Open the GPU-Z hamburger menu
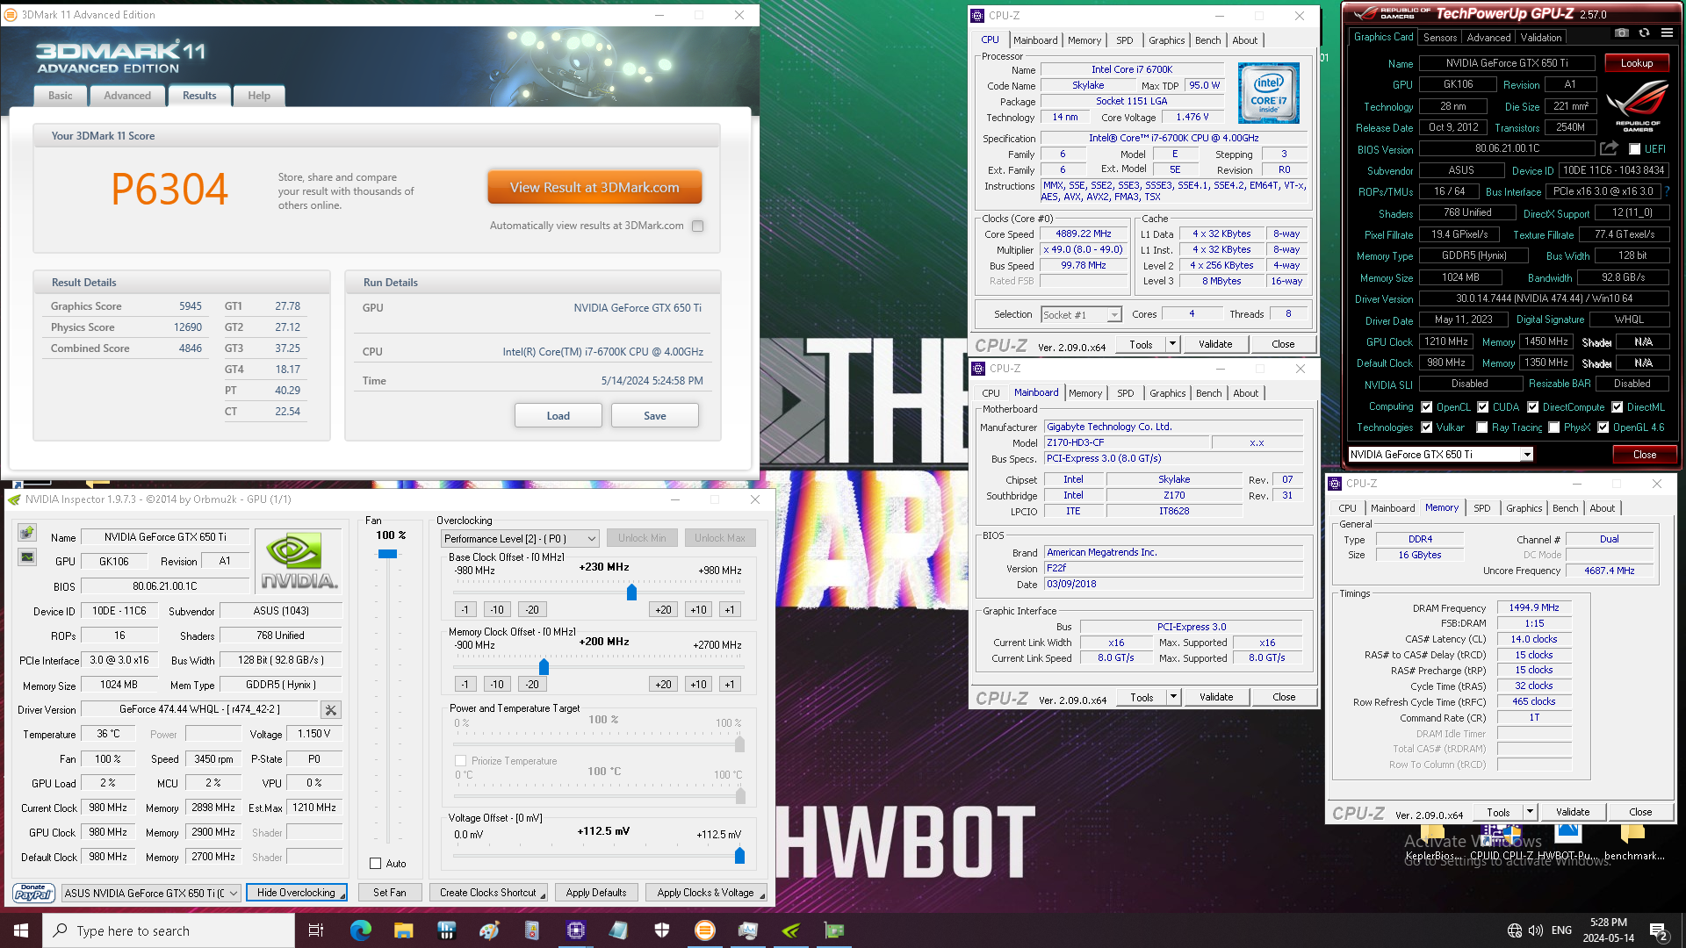This screenshot has height=948, width=1686. [1667, 33]
